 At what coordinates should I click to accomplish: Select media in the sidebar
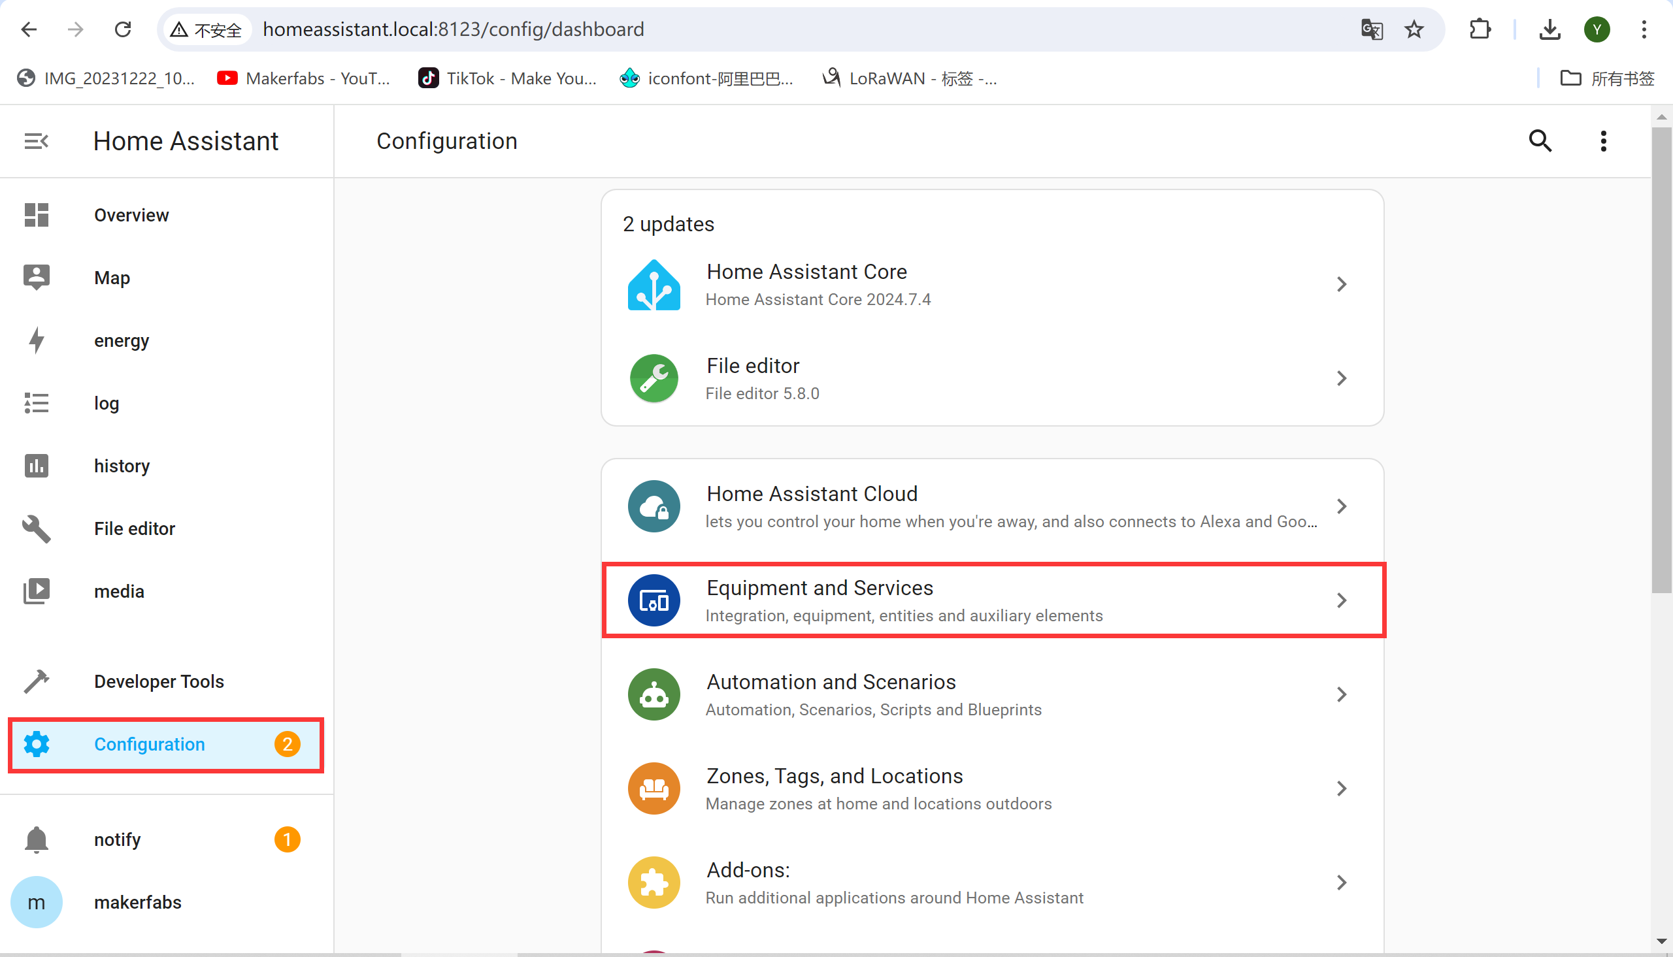pos(165,591)
